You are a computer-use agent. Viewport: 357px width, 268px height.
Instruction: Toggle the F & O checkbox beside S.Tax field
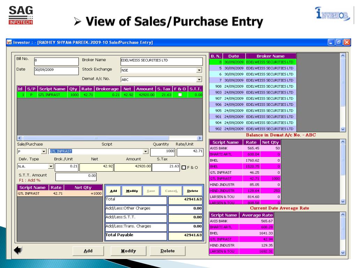184,167
